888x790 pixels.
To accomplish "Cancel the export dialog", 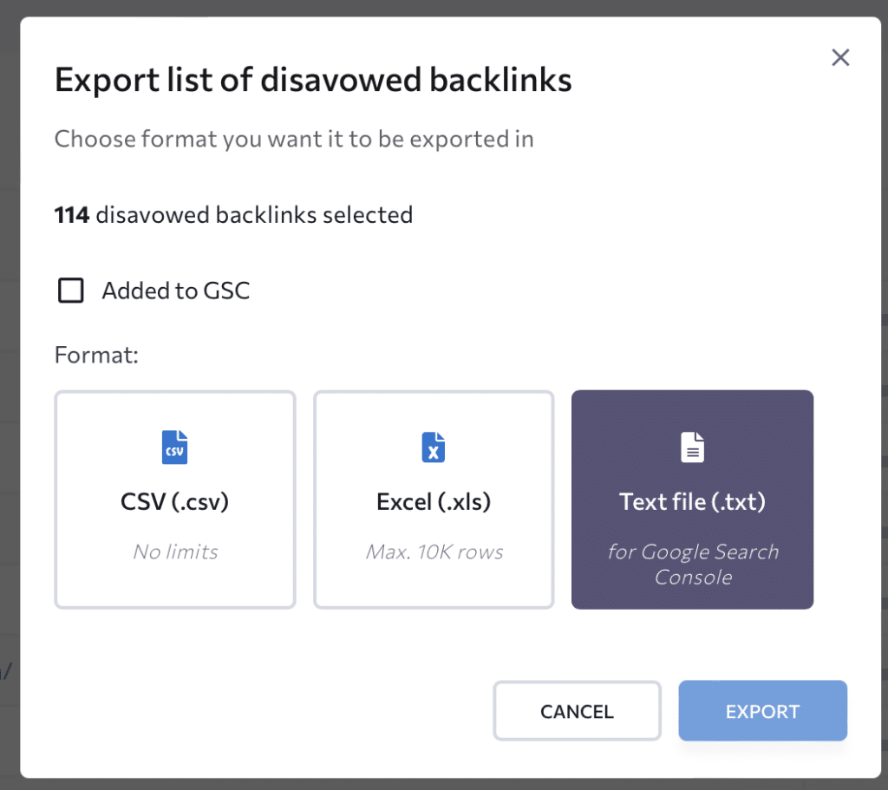I will (x=577, y=711).
